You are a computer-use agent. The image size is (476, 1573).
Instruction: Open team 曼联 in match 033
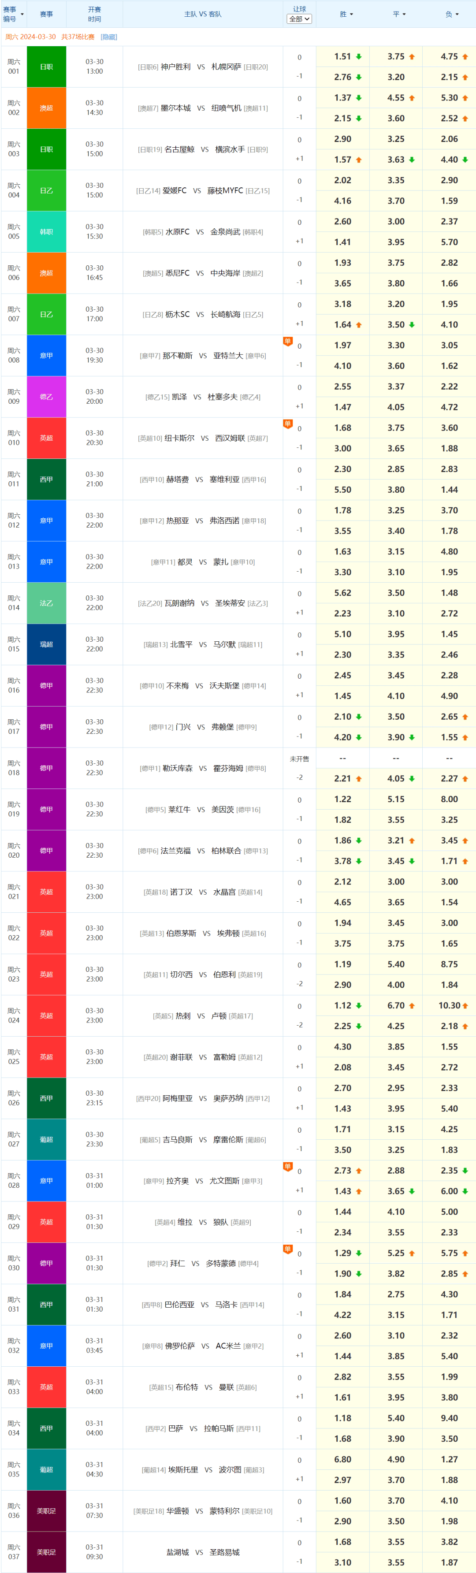click(x=227, y=1387)
